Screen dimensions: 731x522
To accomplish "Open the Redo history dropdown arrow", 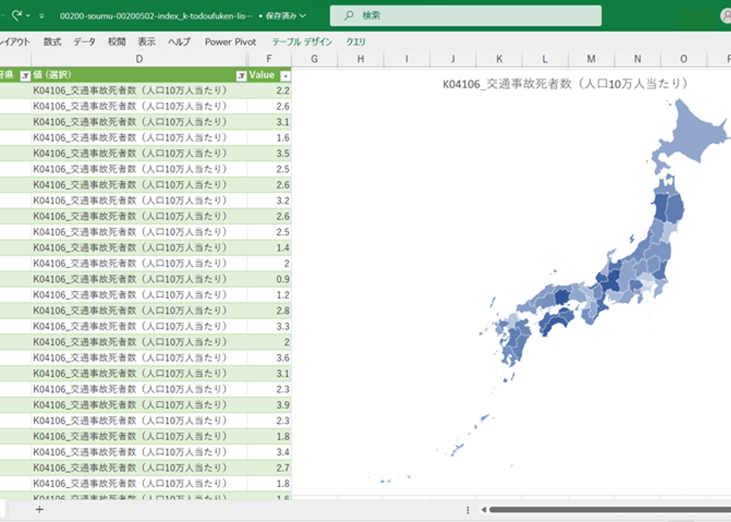I will (28, 16).
